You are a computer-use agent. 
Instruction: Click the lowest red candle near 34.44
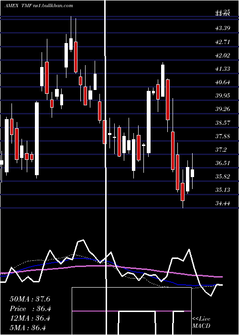pos(183,191)
